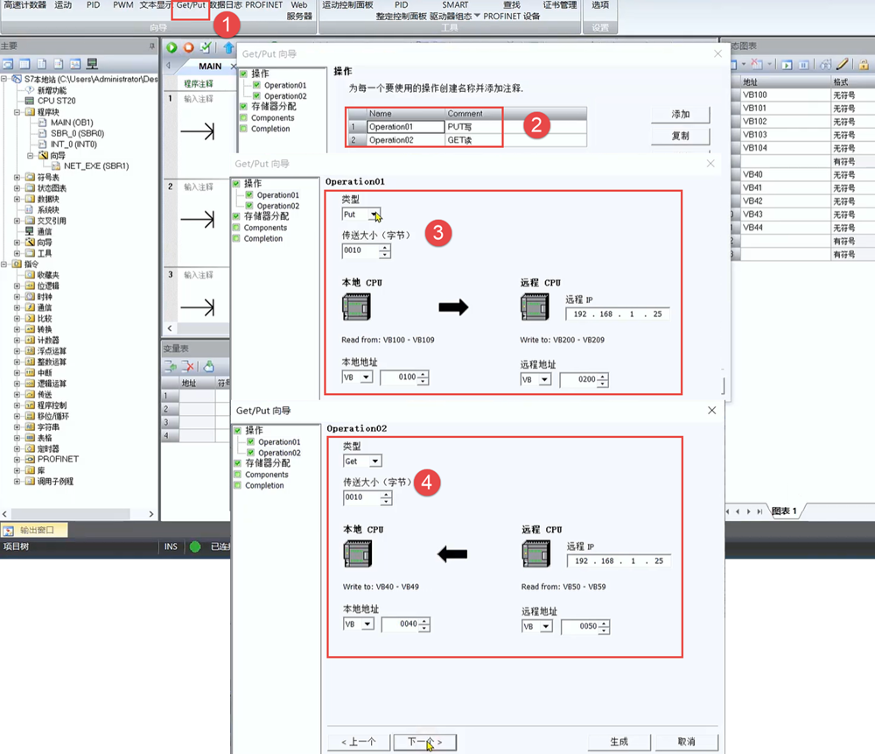Expand the 符号表 folder in project tree
Image resolution: width=875 pixels, height=754 pixels.
coord(17,177)
